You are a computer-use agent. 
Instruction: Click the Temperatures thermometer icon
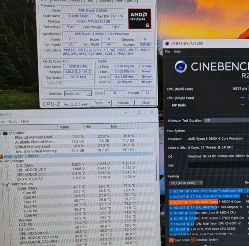coord(8,184)
